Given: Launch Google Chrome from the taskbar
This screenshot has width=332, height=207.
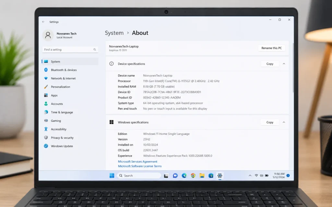Looking at the screenshot, I should point(193,176).
